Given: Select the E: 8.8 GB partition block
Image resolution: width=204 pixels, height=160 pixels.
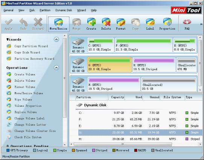Looking at the screenshot, I should coord(184,45).
